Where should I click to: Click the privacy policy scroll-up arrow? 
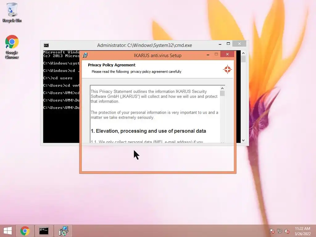pos(222,88)
